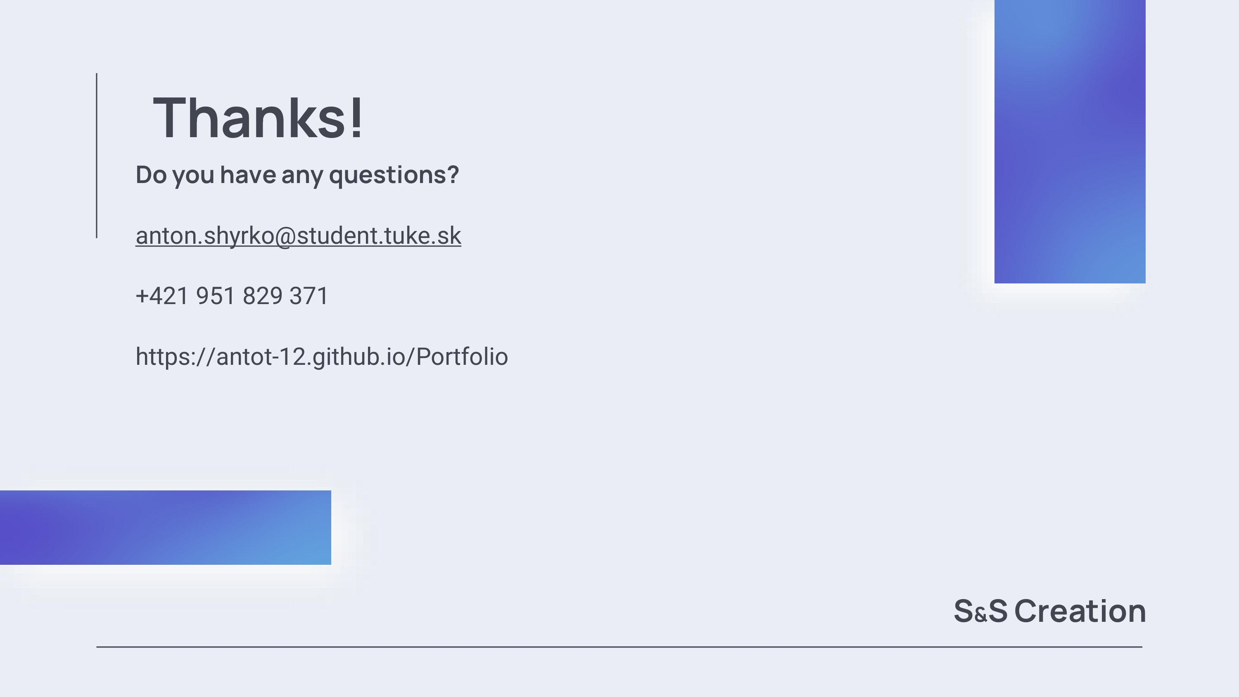
Task: Click the word 'Portfolio' in the URL
Action: click(462, 357)
